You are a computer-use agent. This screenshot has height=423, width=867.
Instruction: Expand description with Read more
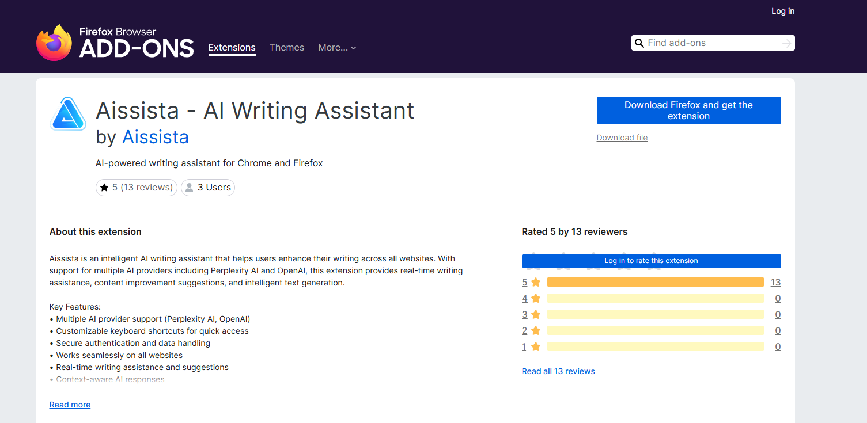click(70, 405)
